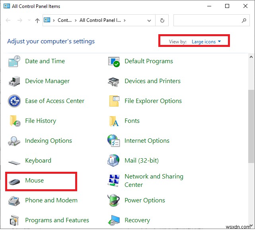Screen dimensions: 255x231
Task: Click the Network and Sharing Center icon
Action: coord(113,181)
